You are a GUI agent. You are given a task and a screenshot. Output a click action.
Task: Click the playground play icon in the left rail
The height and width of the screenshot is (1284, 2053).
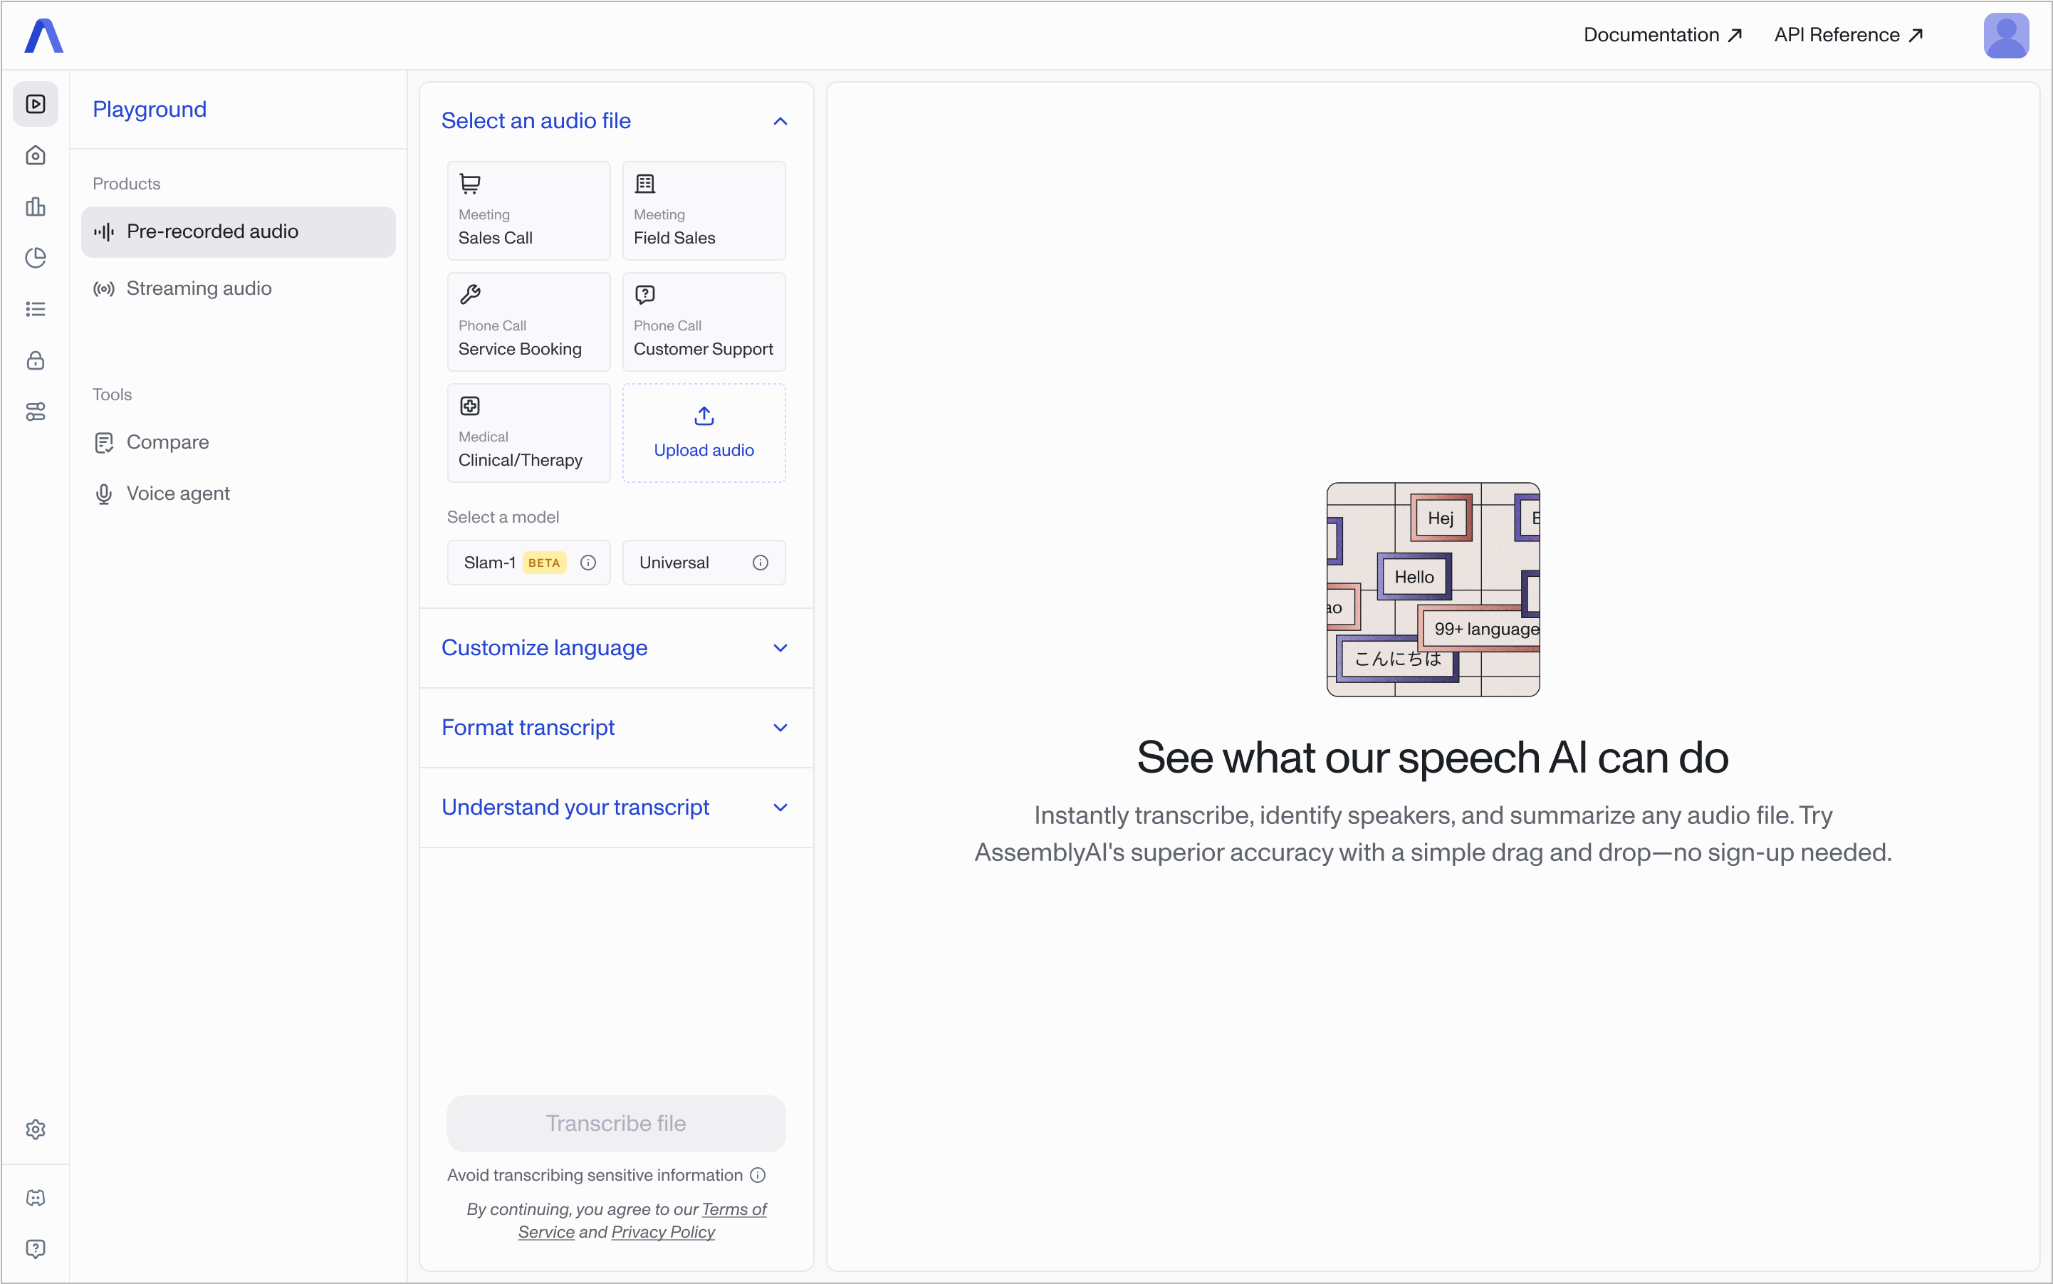(36, 103)
